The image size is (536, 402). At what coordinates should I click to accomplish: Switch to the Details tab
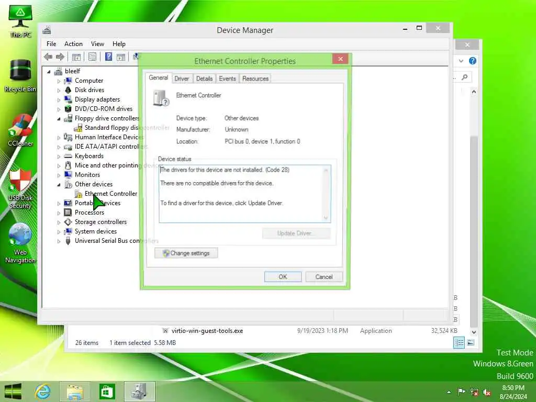coord(205,79)
